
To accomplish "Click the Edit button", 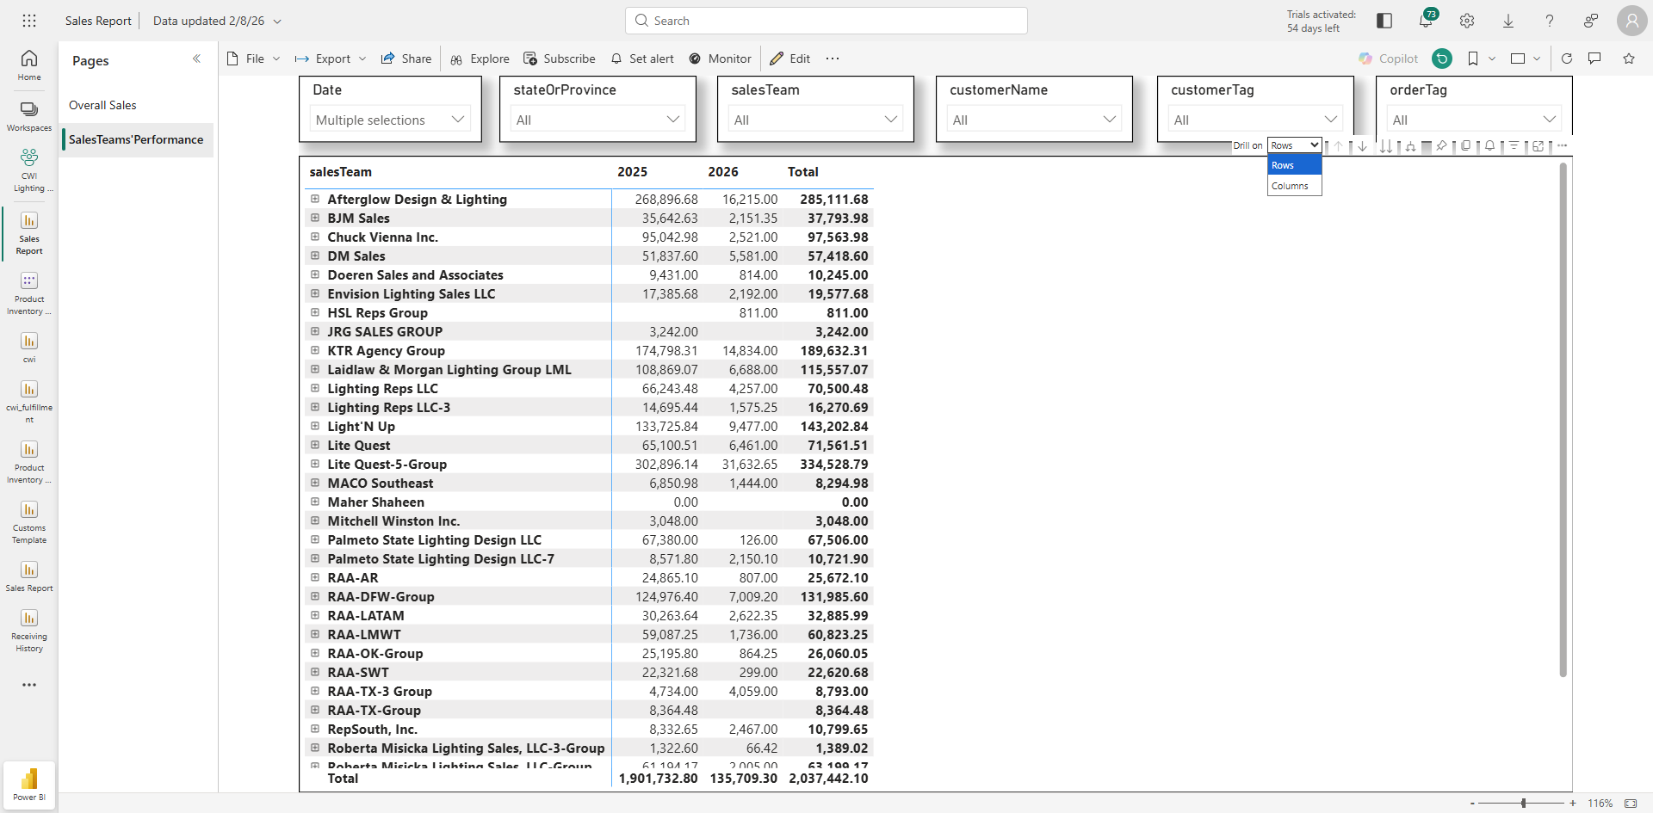I will click(x=790, y=59).
